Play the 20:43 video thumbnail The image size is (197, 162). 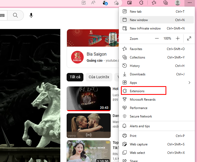point(89,99)
